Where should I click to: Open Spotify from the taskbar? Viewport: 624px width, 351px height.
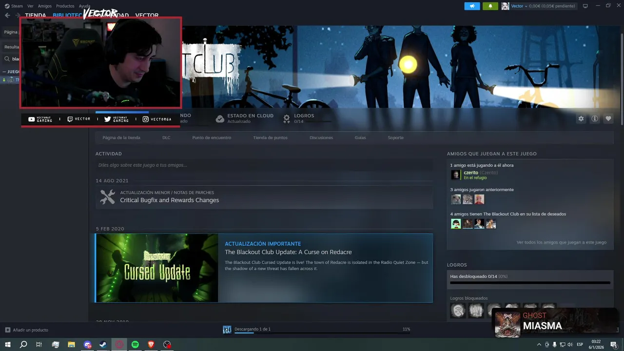tap(135, 345)
